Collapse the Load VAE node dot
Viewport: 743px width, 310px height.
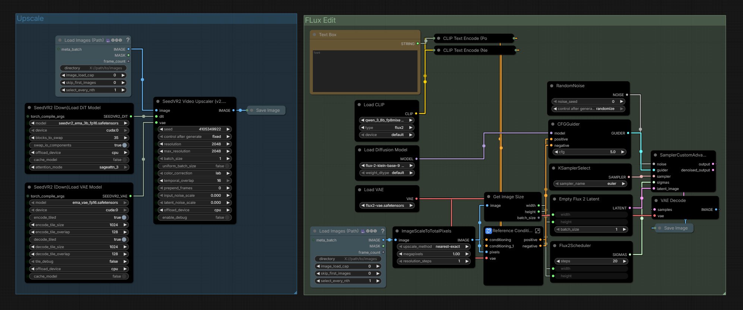coord(360,190)
